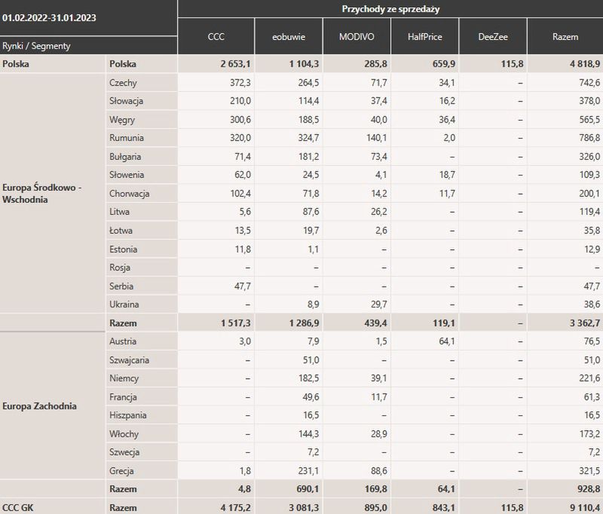
Task: Click the Hiszpania row label
Action: pos(127,415)
